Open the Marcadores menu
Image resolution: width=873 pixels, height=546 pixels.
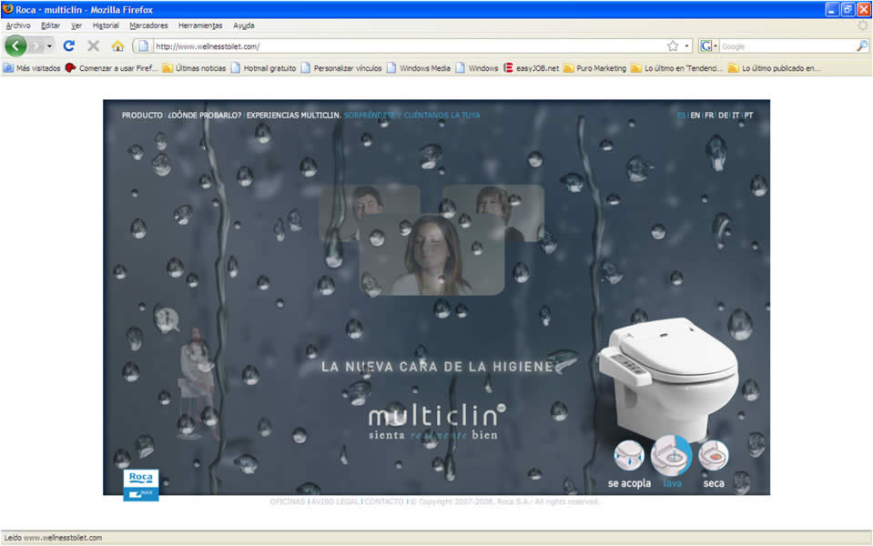click(x=148, y=25)
